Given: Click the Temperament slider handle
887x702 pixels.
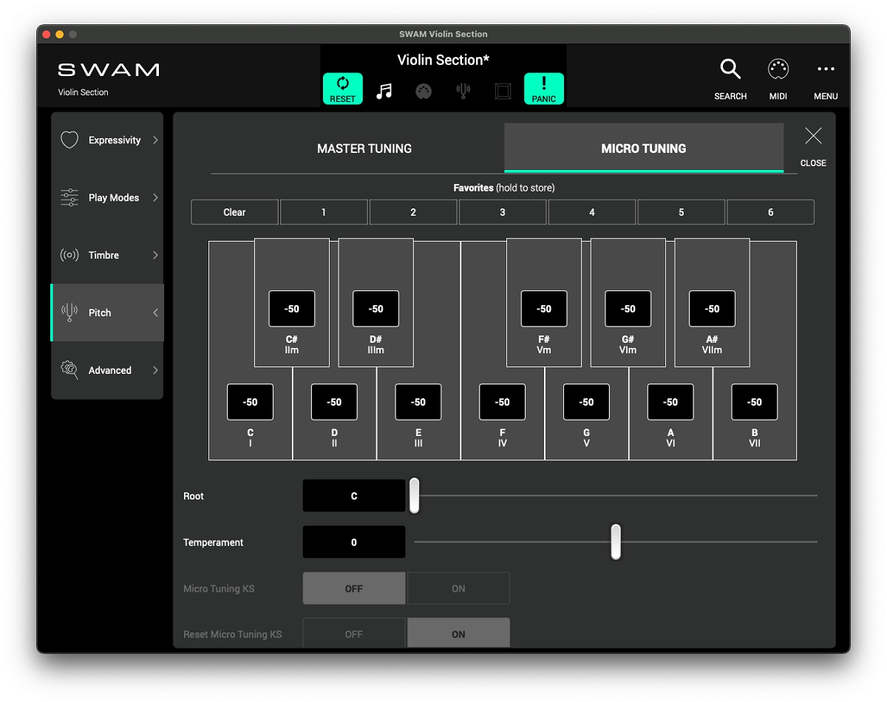Looking at the screenshot, I should (x=616, y=542).
